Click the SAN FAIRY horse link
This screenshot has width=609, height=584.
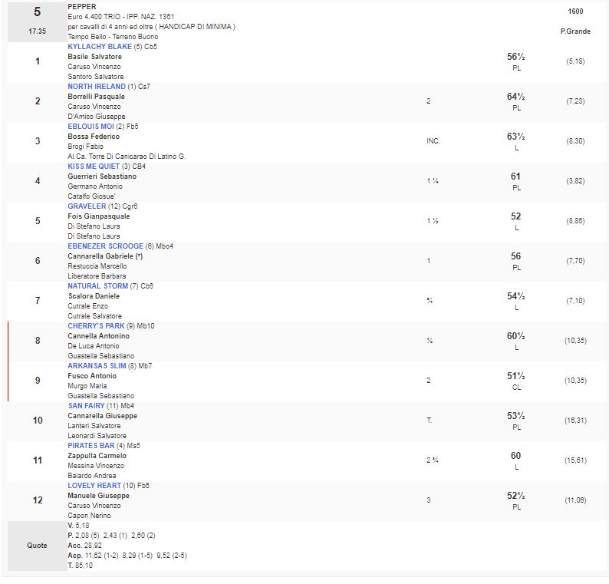coord(86,406)
